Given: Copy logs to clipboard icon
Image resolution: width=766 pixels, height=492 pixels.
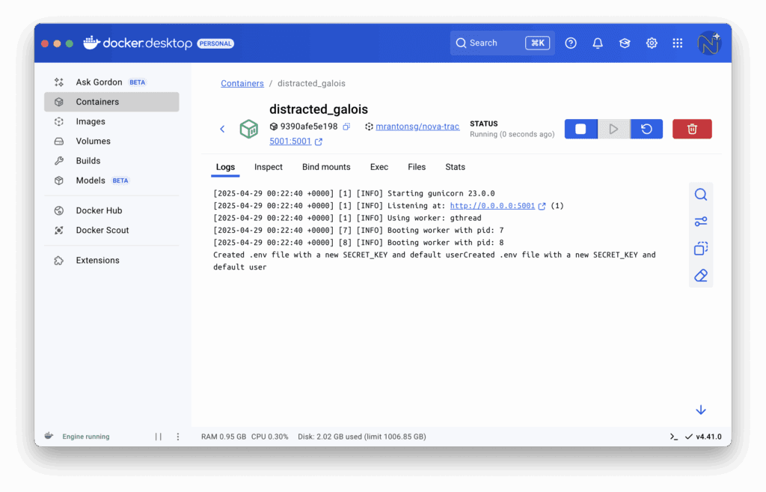Looking at the screenshot, I should [701, 249].
